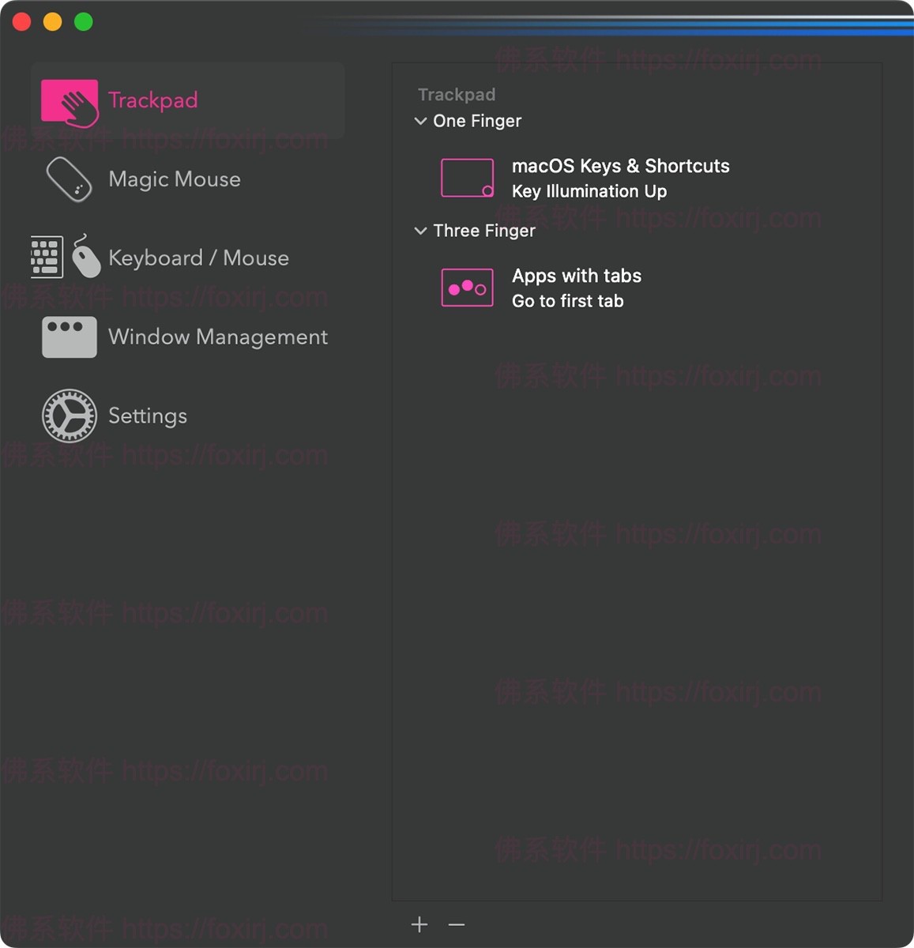The width and height of the screenshot is (914, 948).
Task: Select the macOS Keys & Shortcuts gesture entry
Action: click(x=621, y=166)
